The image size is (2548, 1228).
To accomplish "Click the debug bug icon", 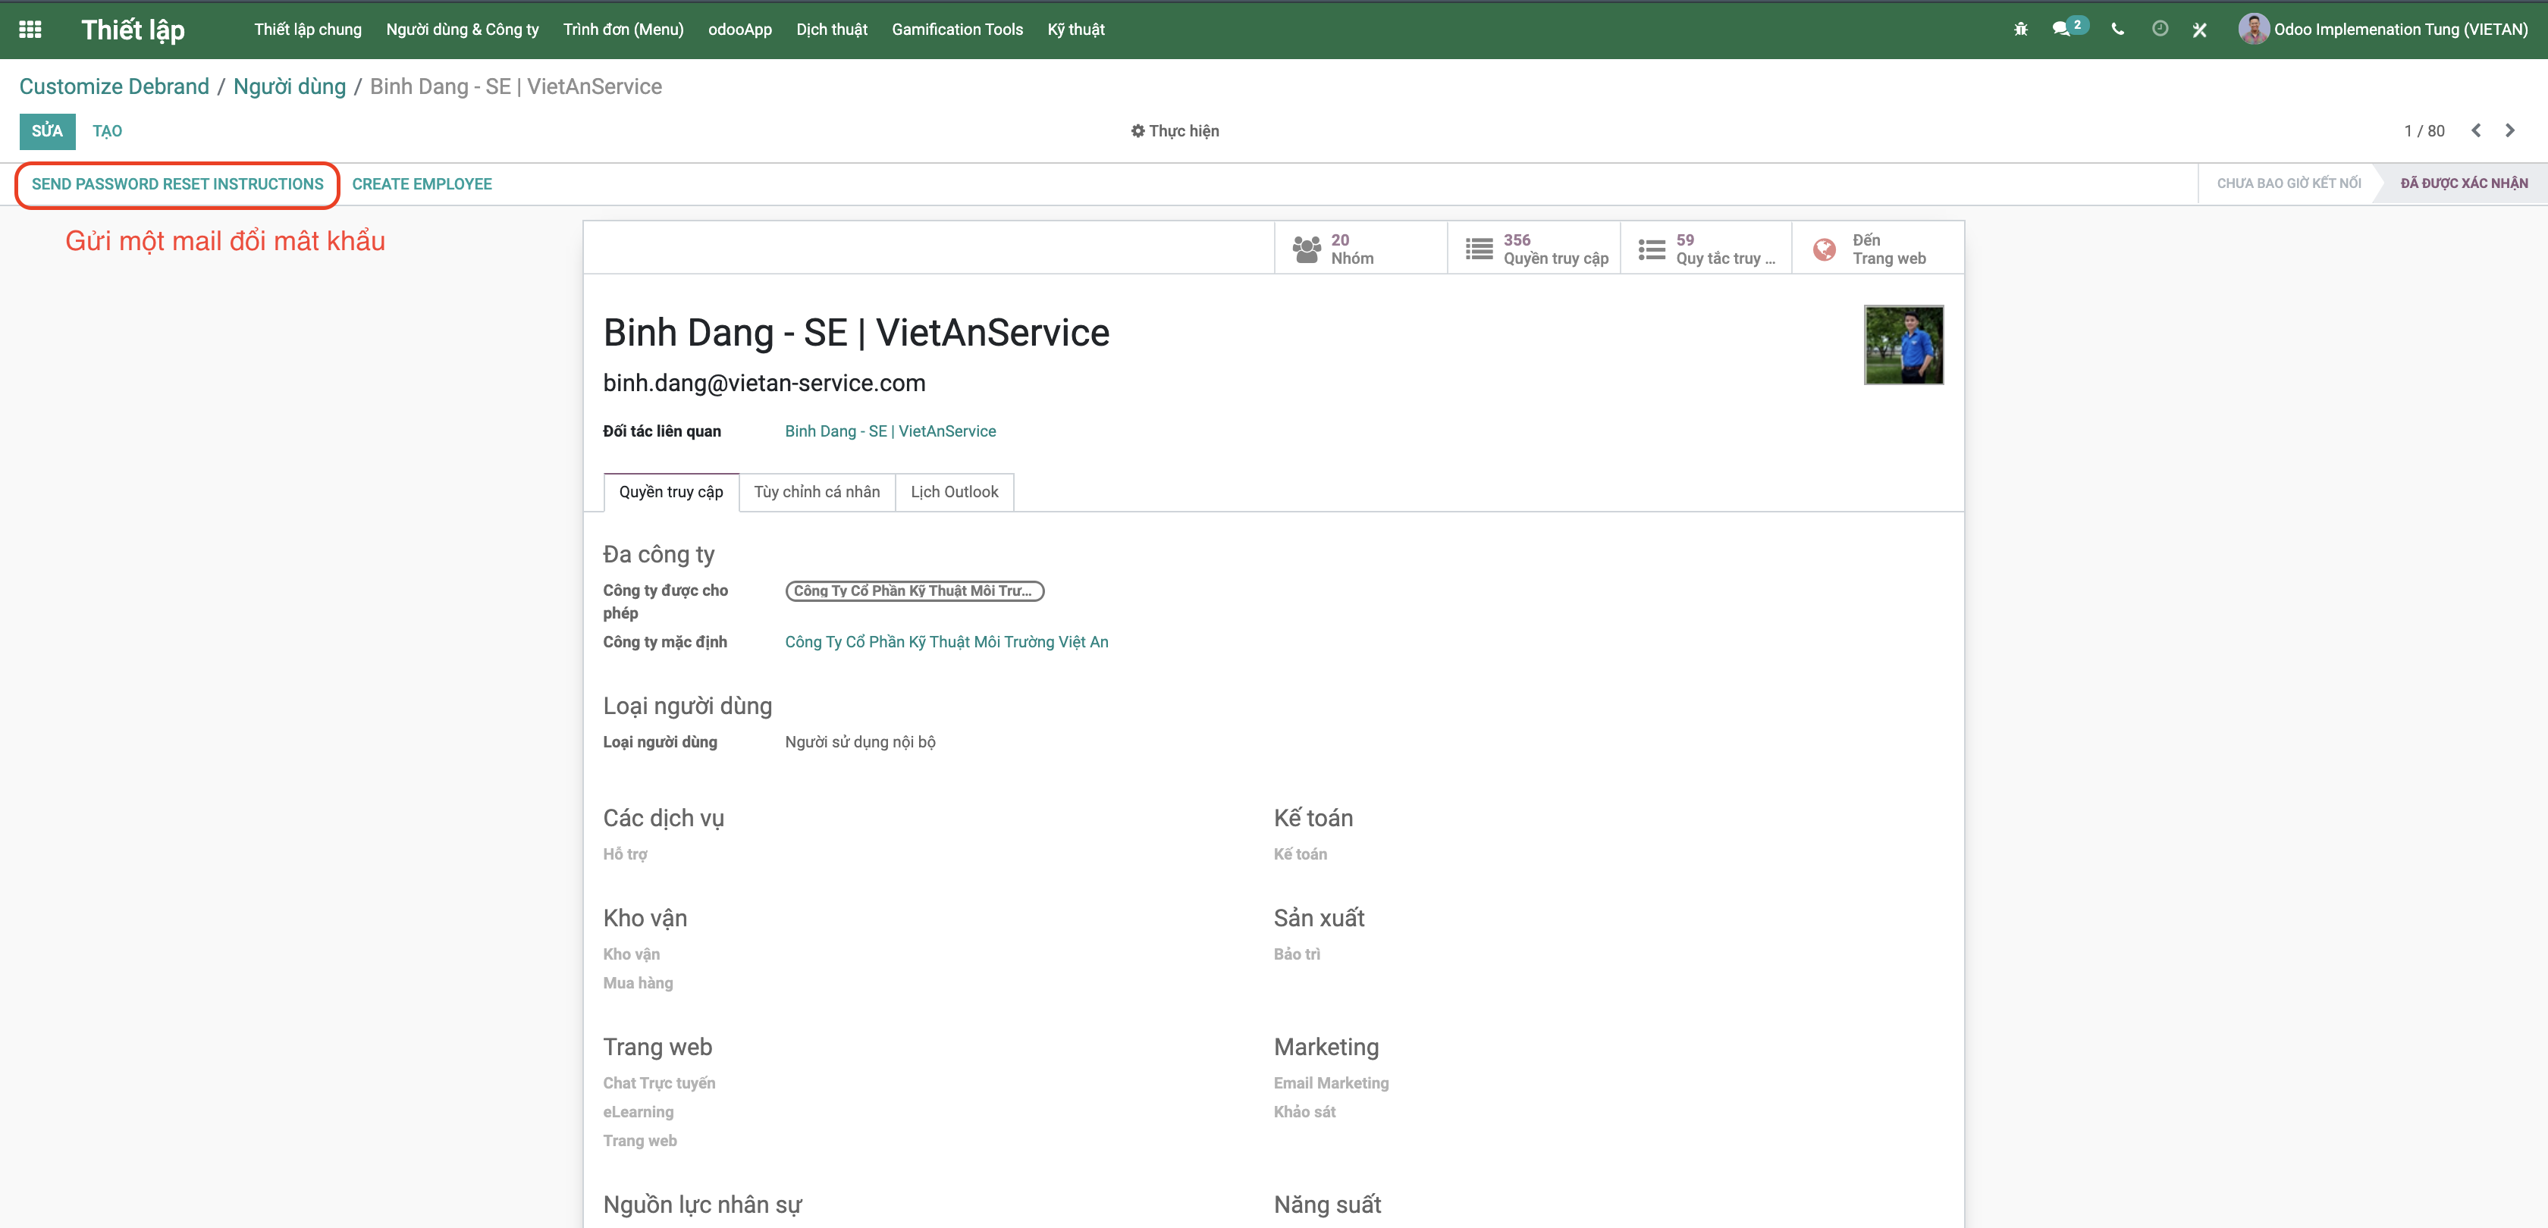I will (x=2021, y=30).
